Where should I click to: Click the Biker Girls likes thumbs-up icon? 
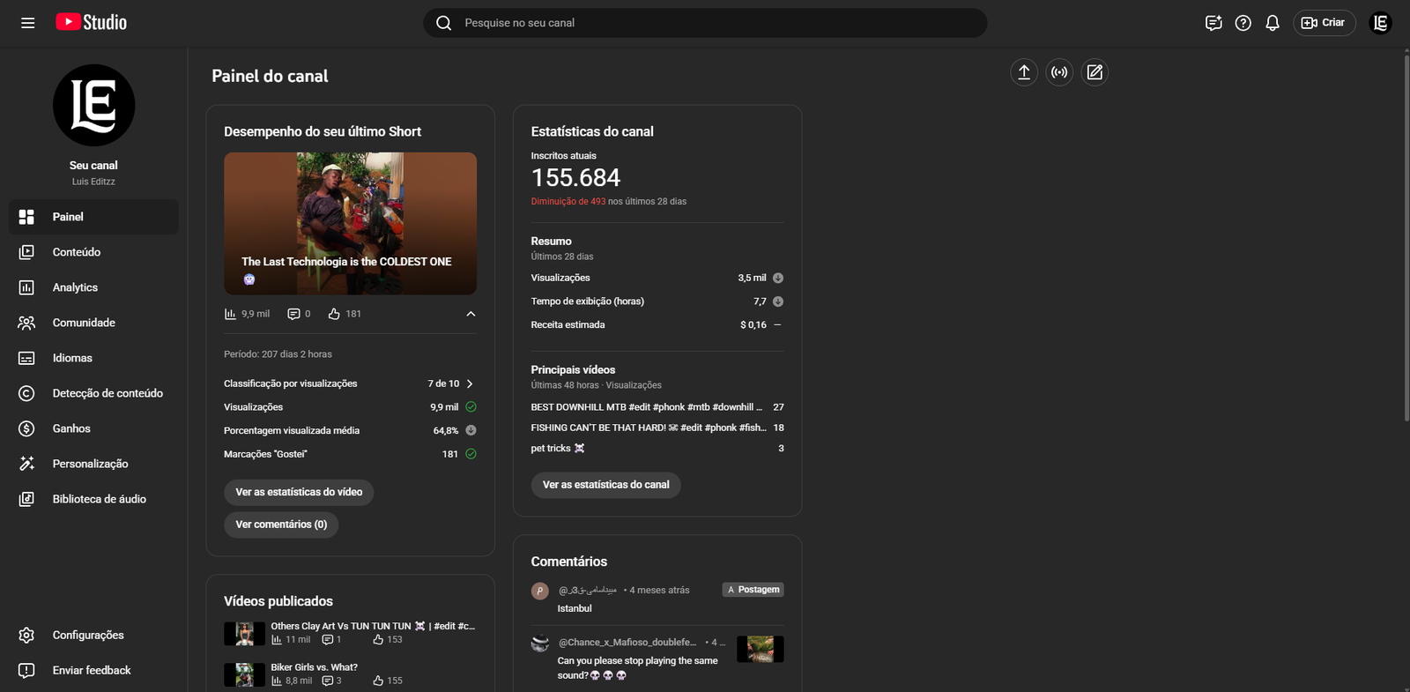(x=378, y=681)
